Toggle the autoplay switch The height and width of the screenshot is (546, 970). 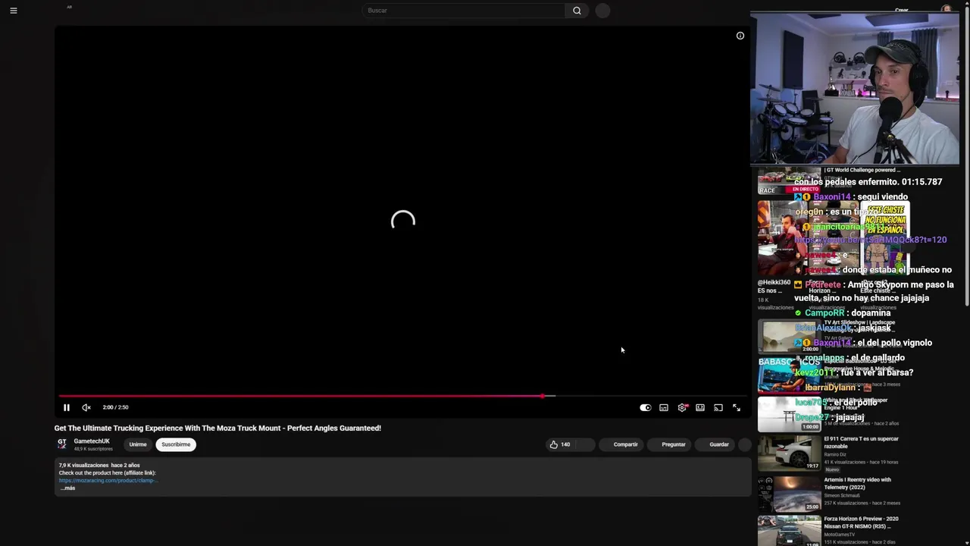click(x=645, y=407)
